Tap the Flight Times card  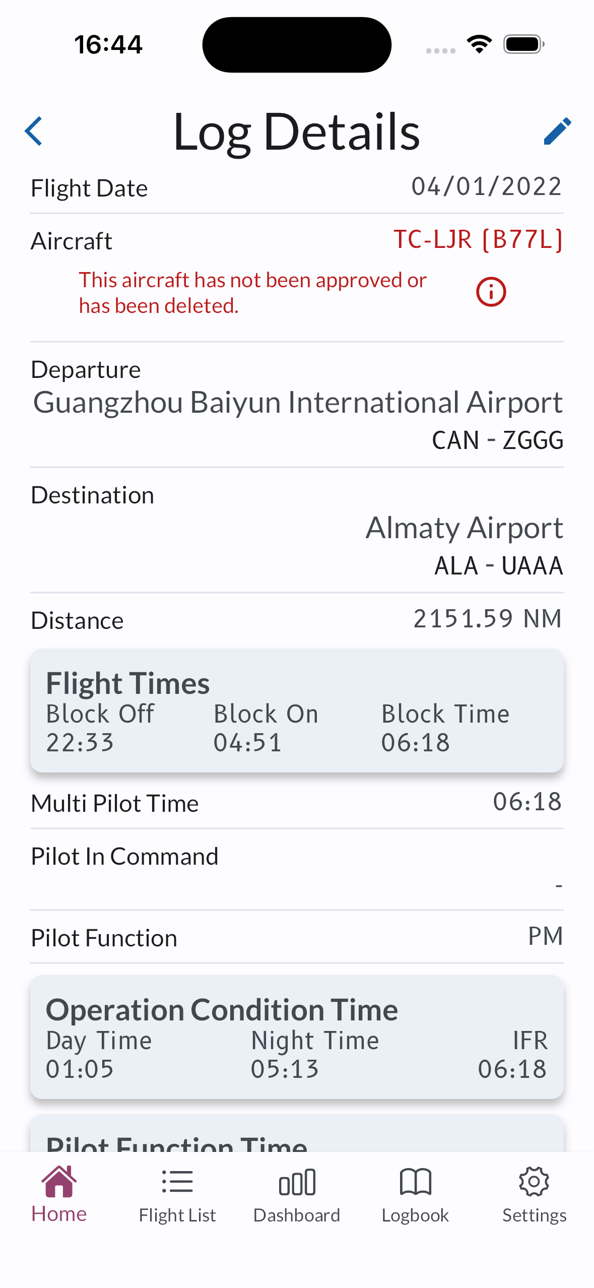[x=297, y=711]
